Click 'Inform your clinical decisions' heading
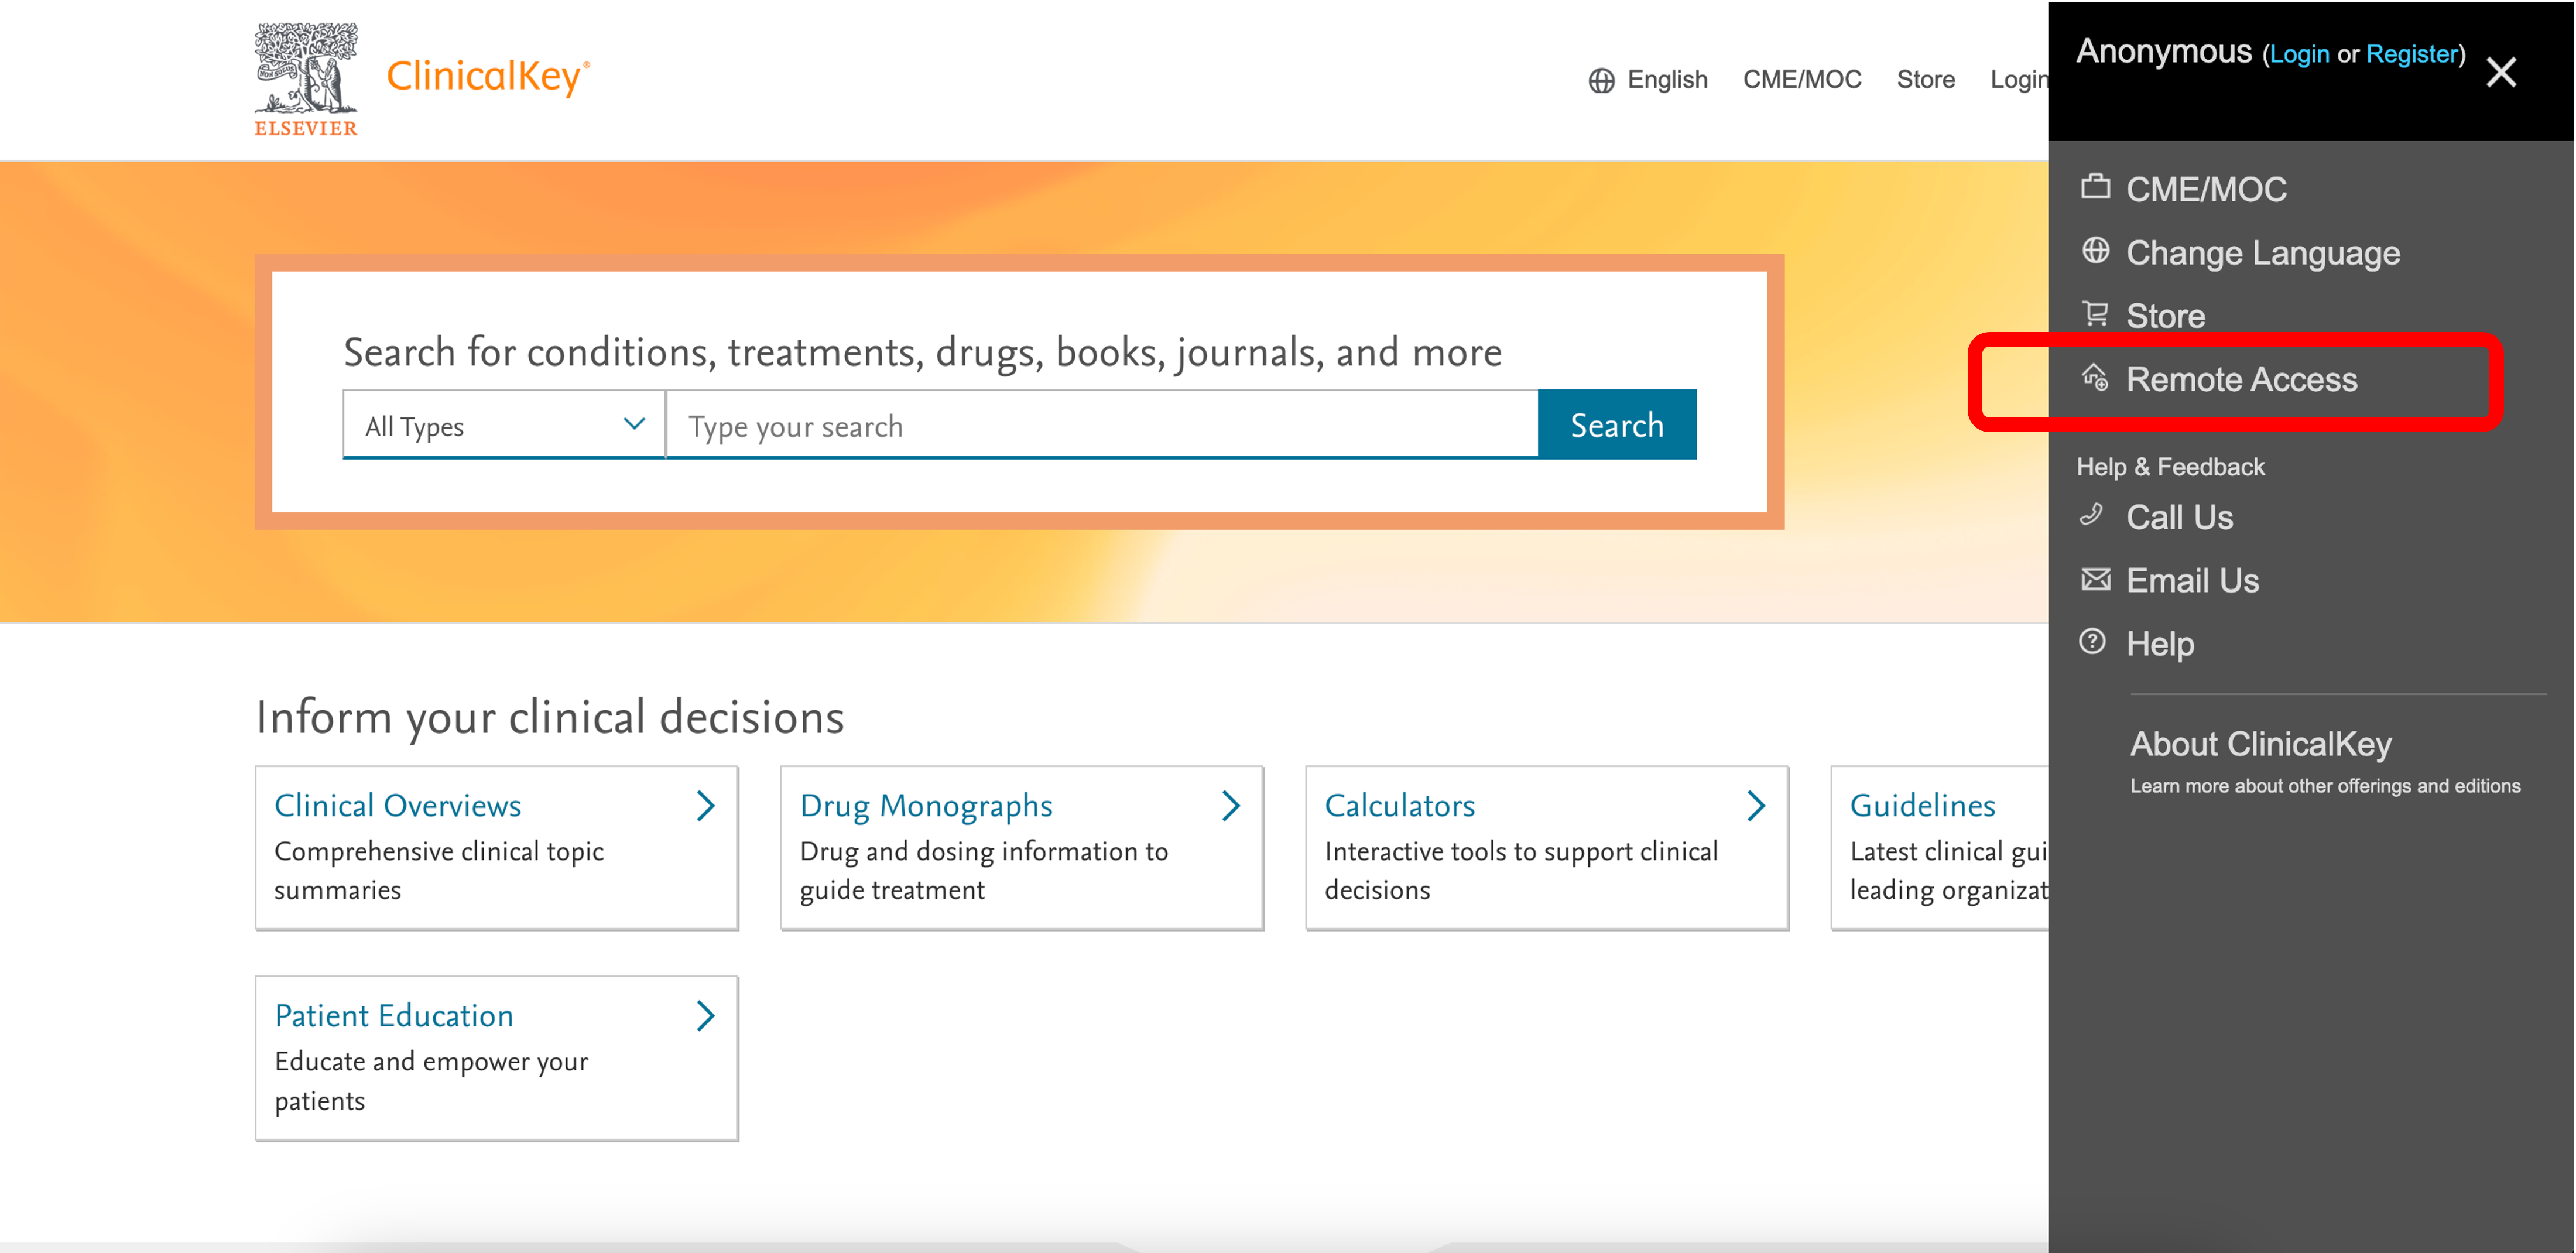 tap(549, 718)
